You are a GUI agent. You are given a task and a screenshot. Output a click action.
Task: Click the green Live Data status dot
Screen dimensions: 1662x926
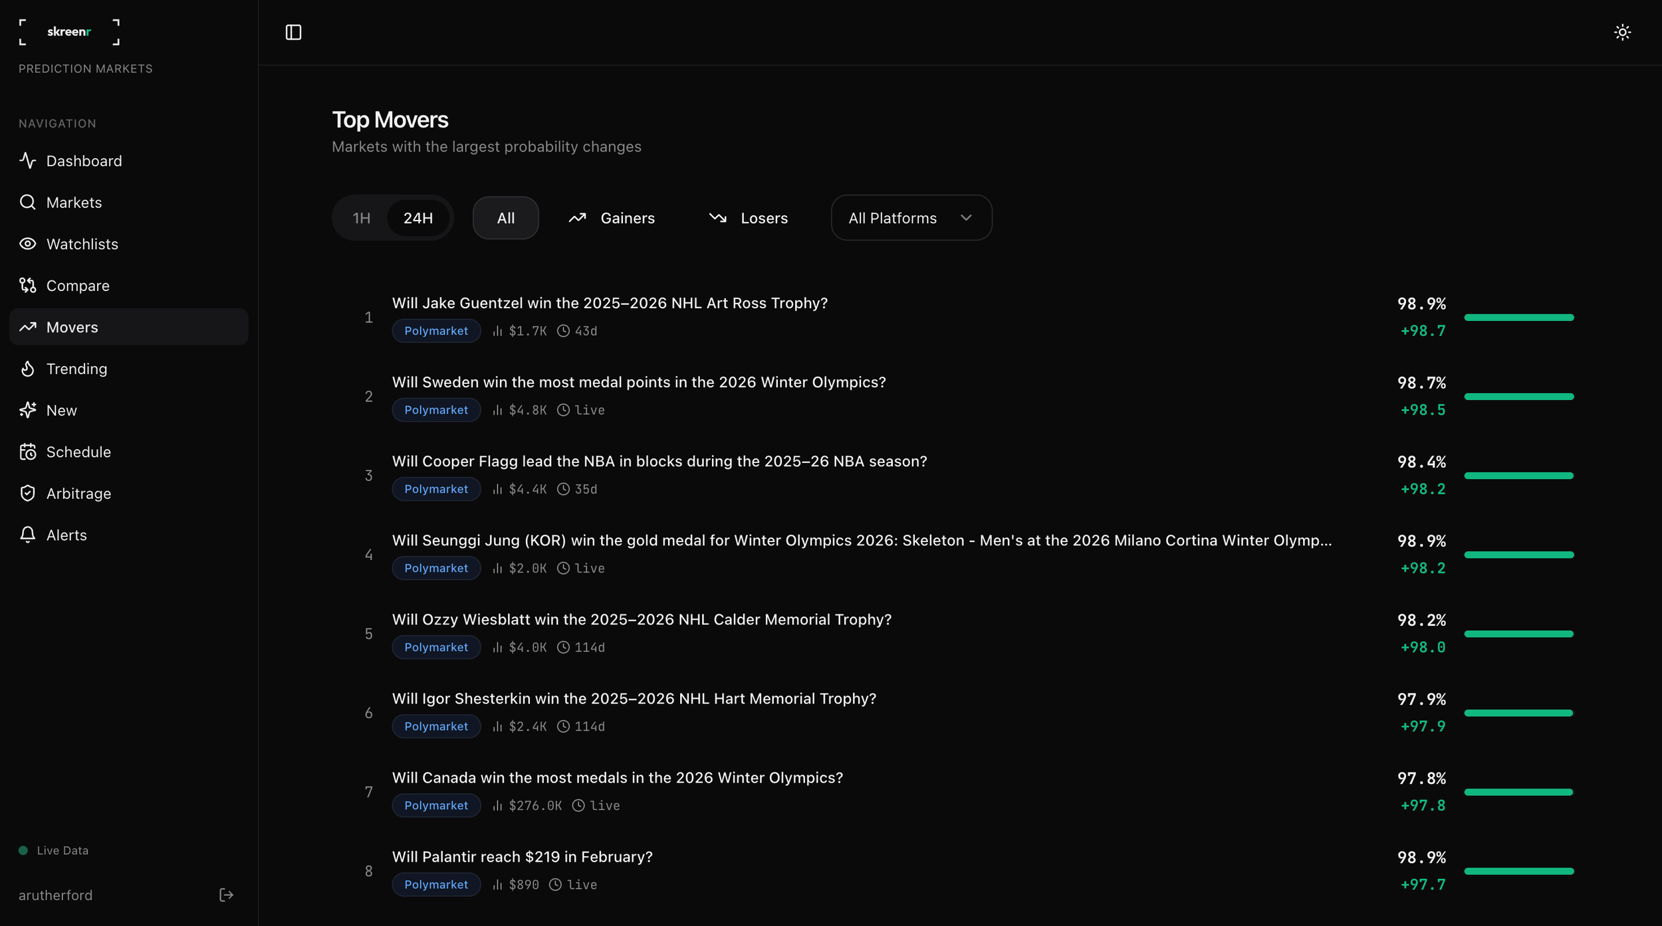coord(23,850)
